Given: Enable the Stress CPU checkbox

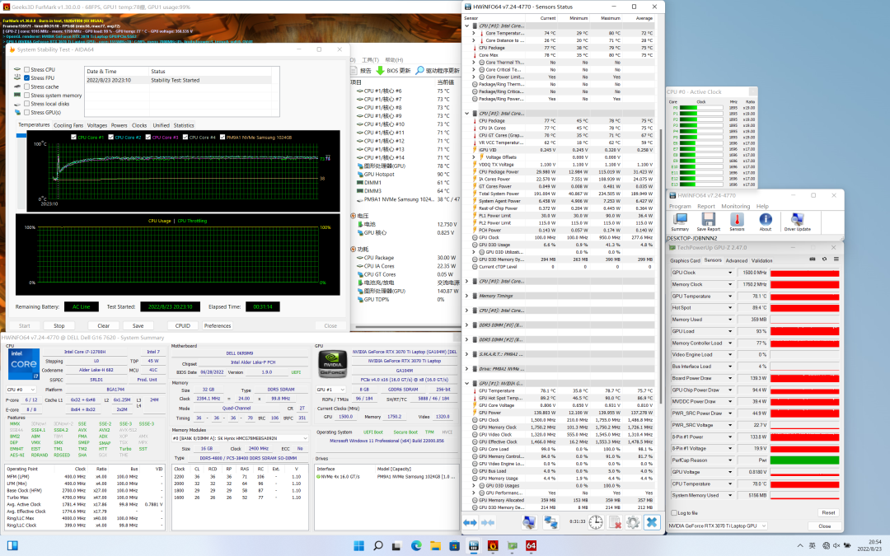Looking at the screenshot, I should 27,70.
